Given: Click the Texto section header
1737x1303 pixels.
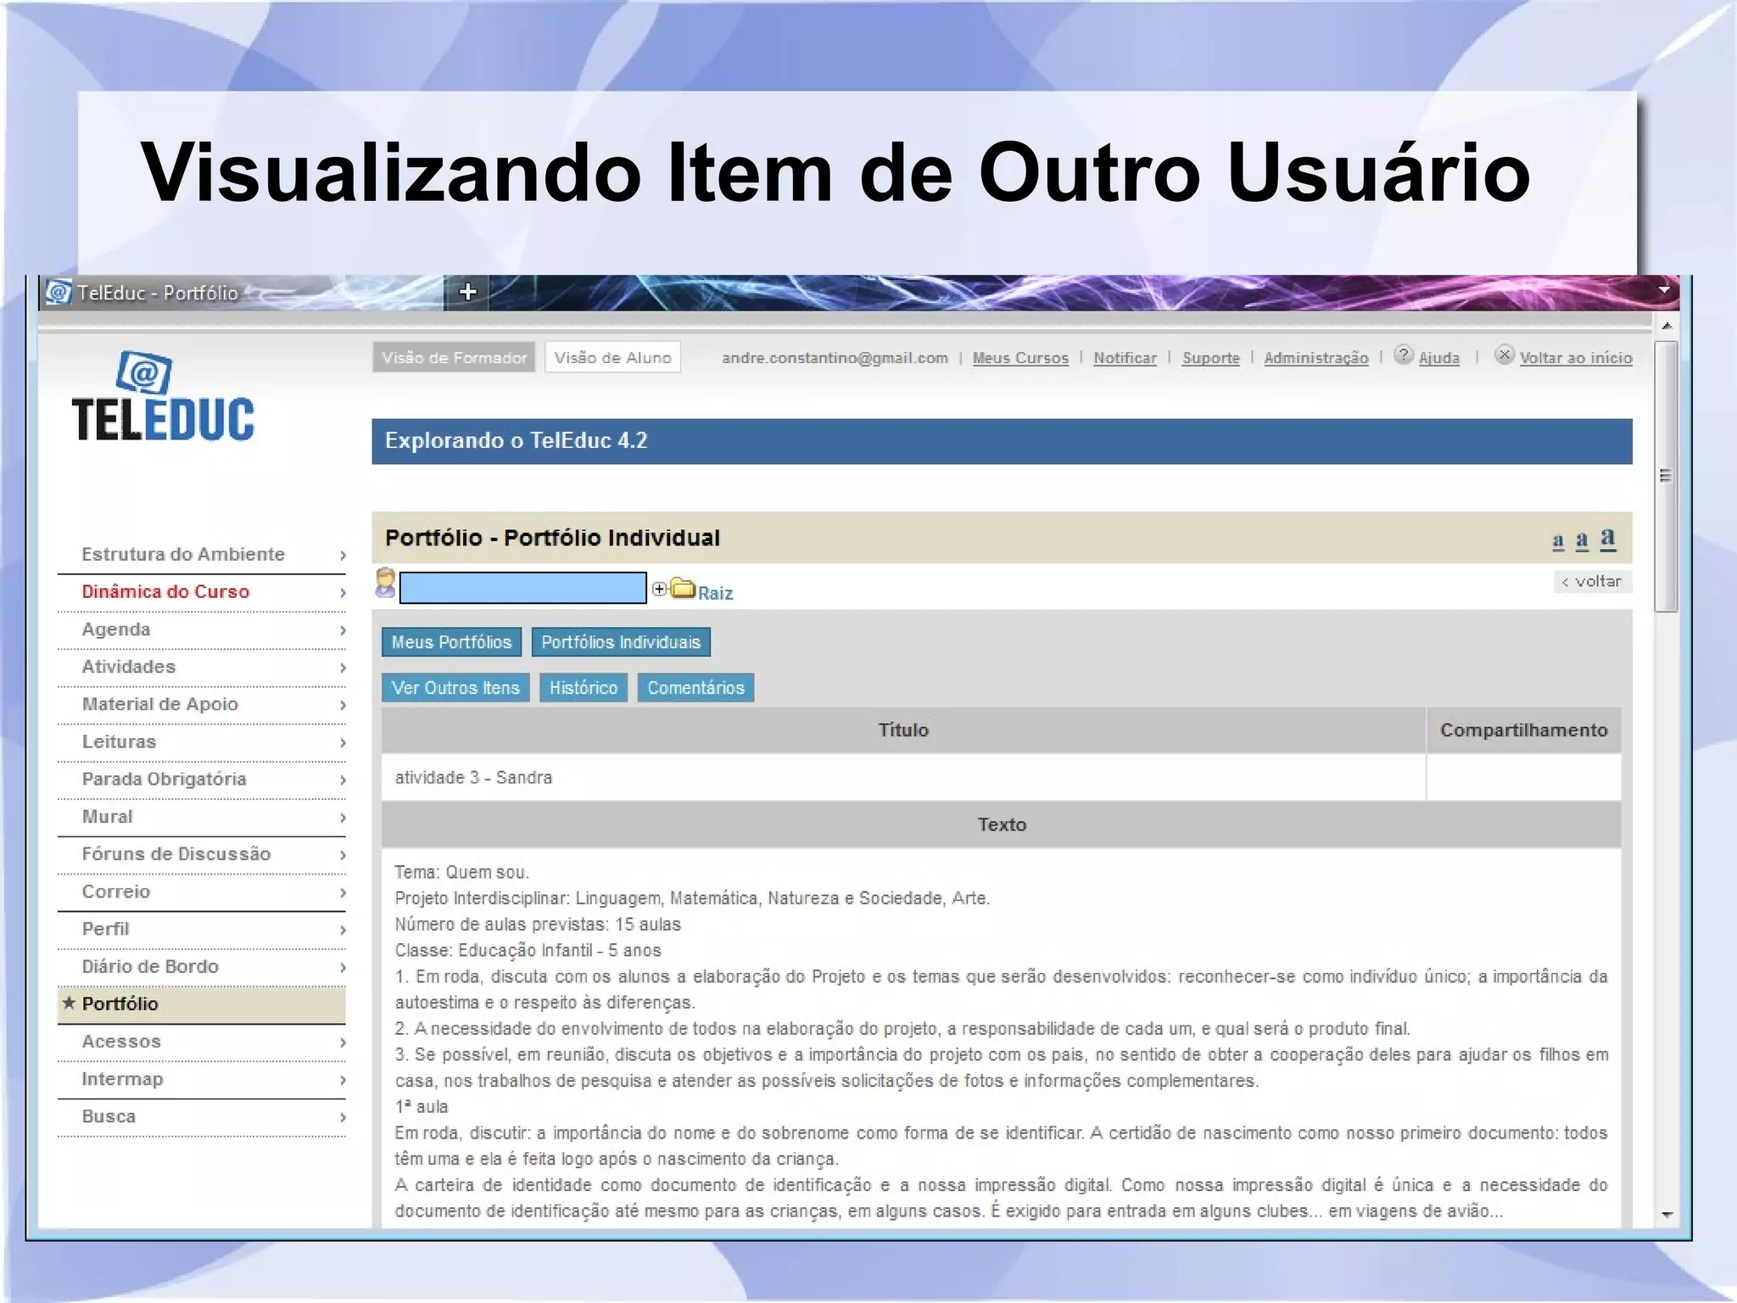Looking at the screenshot, I should [1002, 825].
